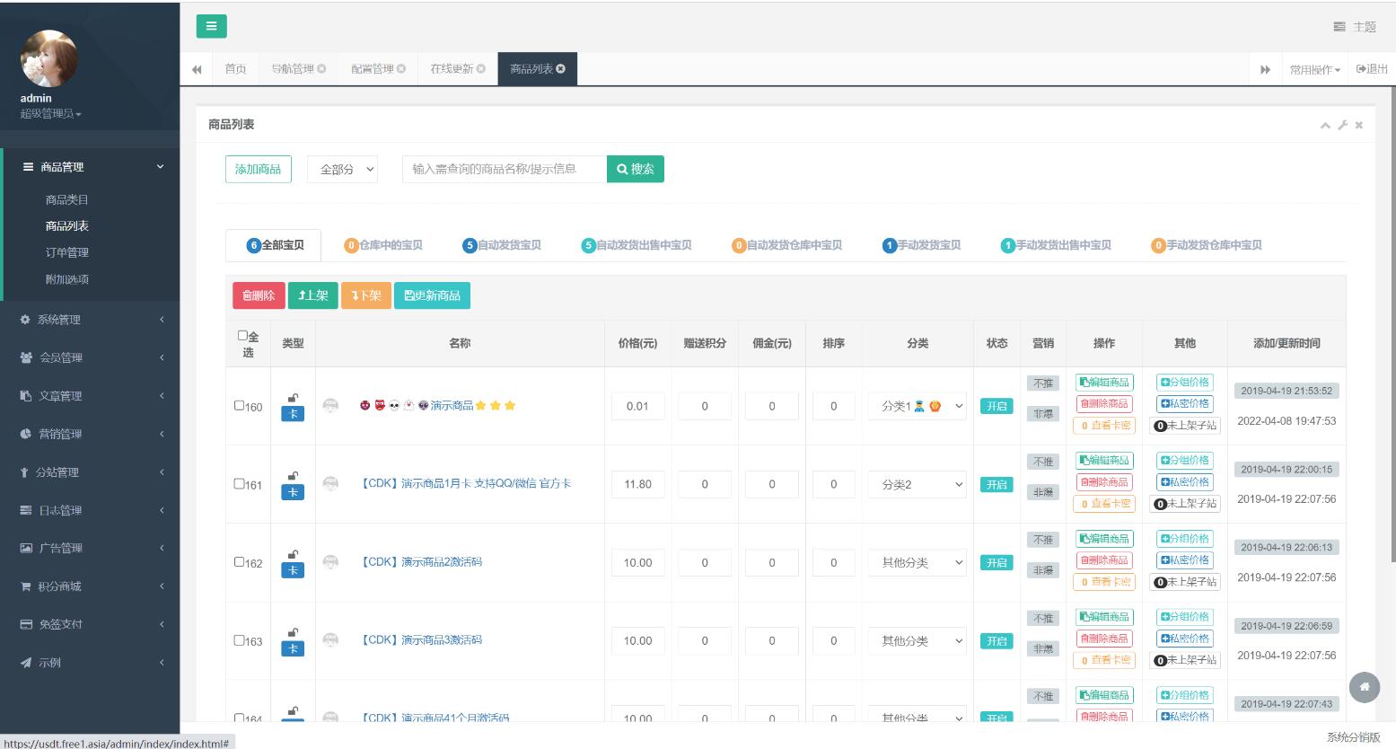
Task: Click the 添加商品 button
Action: point(258,169)
